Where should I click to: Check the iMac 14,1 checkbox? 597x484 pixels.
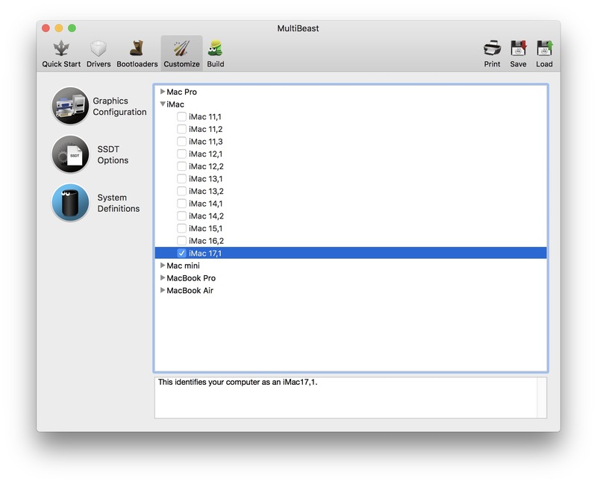181,204
